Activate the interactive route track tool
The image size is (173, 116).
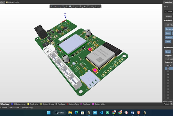click(74, 6)
